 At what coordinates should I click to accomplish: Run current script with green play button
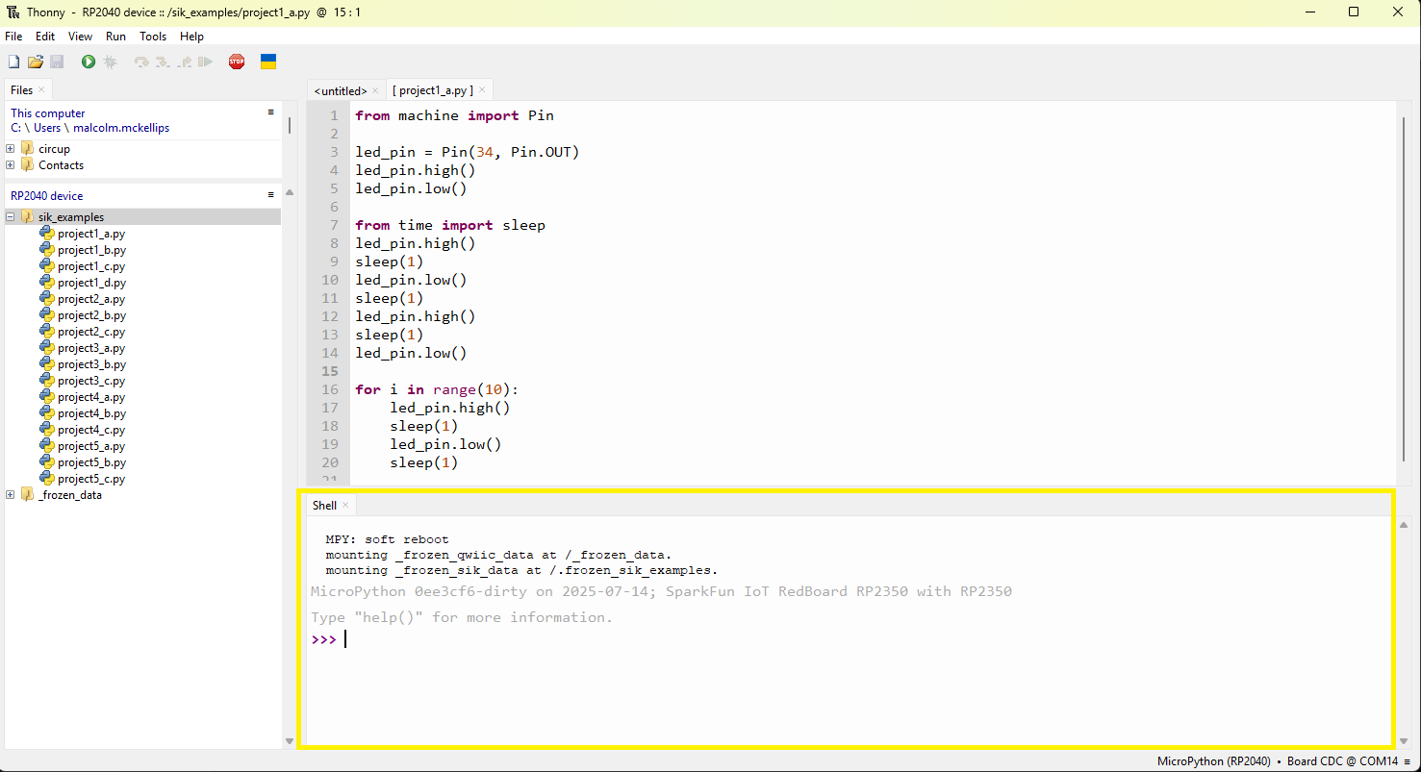pos(89,62)
